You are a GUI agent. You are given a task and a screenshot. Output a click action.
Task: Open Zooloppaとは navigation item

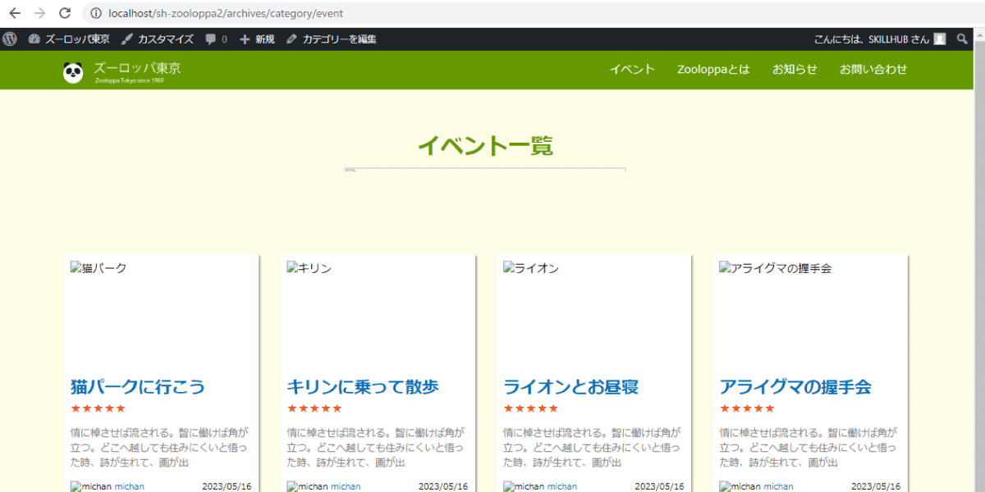713,69
